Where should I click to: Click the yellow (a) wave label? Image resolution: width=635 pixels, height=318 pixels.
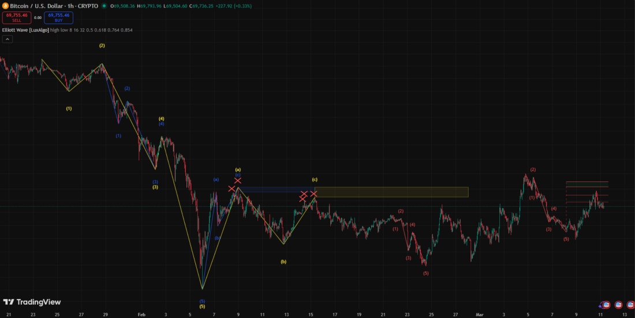point(238,170)
